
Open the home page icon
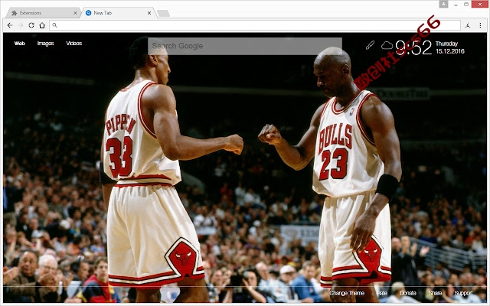42,25
